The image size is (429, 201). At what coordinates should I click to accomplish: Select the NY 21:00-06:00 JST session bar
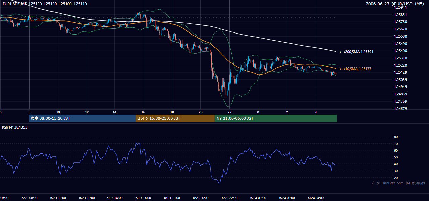(276, 118)
